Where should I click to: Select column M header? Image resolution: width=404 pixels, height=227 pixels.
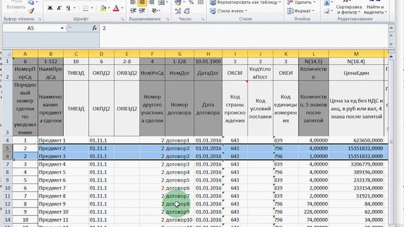356,54
